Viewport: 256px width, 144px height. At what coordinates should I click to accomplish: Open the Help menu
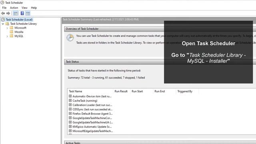pos(34,8)
